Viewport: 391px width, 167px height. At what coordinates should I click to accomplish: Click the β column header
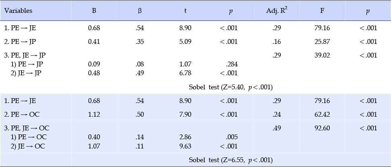pos(140,11)
